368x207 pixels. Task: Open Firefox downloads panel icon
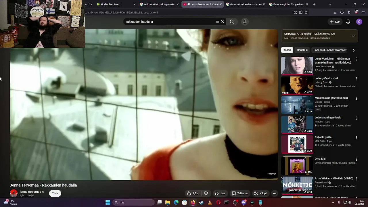[335, 12]
